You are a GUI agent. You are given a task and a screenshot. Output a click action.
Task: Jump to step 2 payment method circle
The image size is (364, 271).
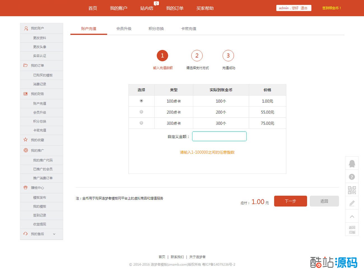197,56
